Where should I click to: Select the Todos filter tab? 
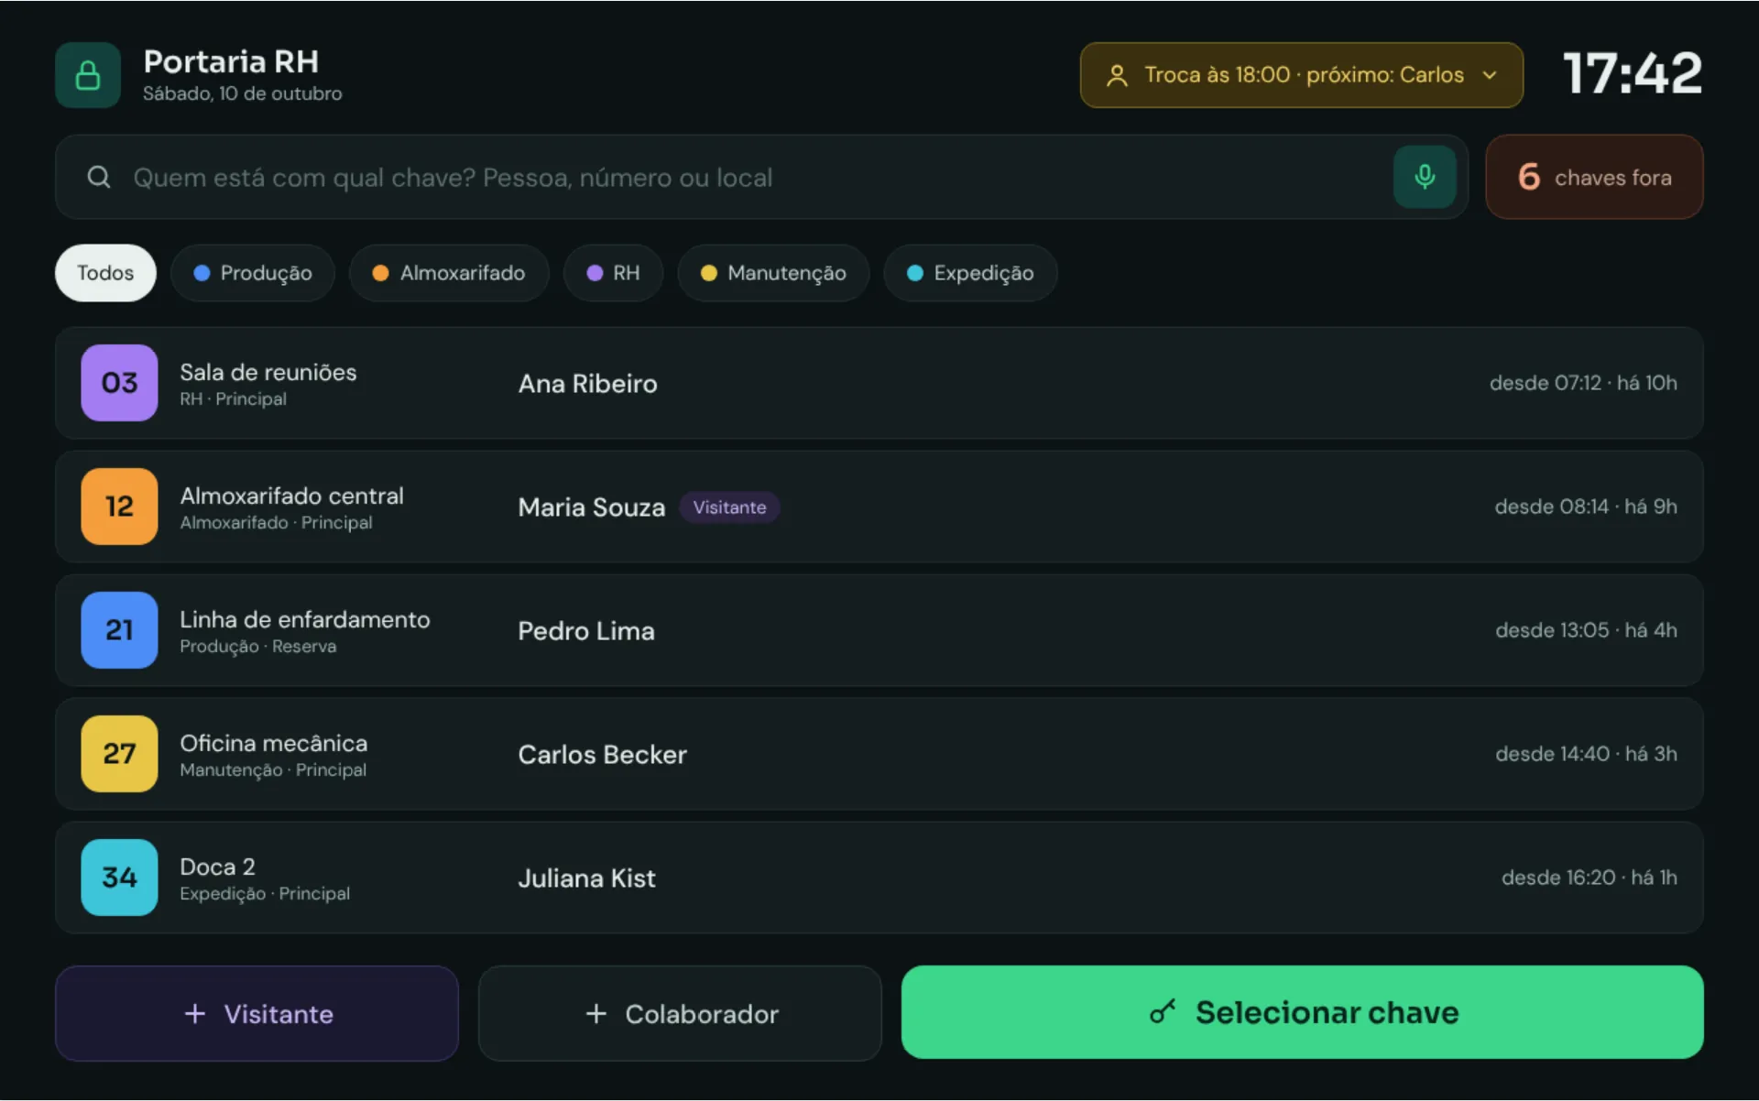105,273
